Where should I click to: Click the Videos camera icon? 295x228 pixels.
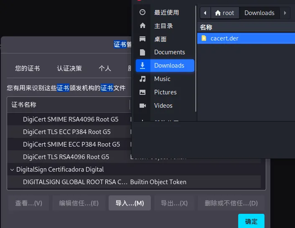coord(142,106)
